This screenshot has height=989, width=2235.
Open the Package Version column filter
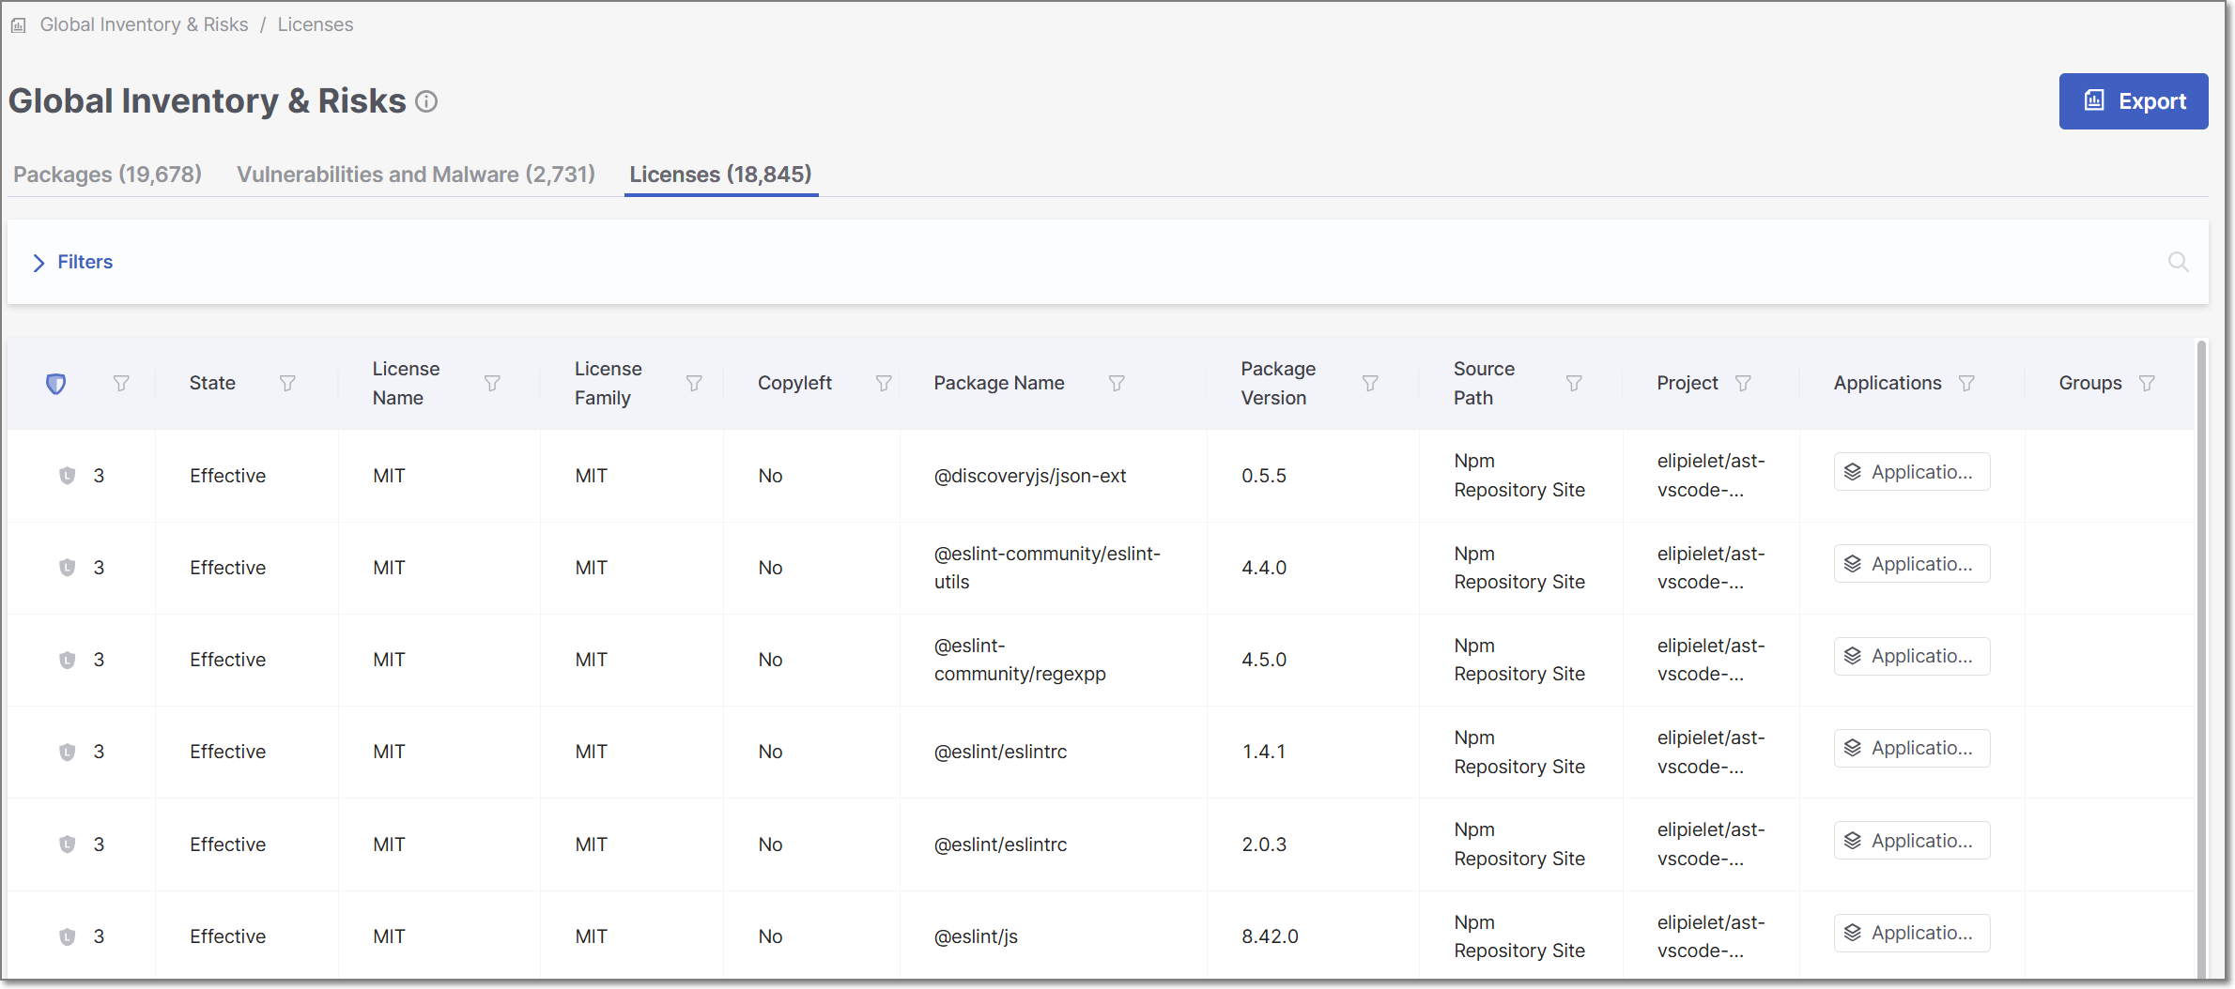click(1370, 383)
